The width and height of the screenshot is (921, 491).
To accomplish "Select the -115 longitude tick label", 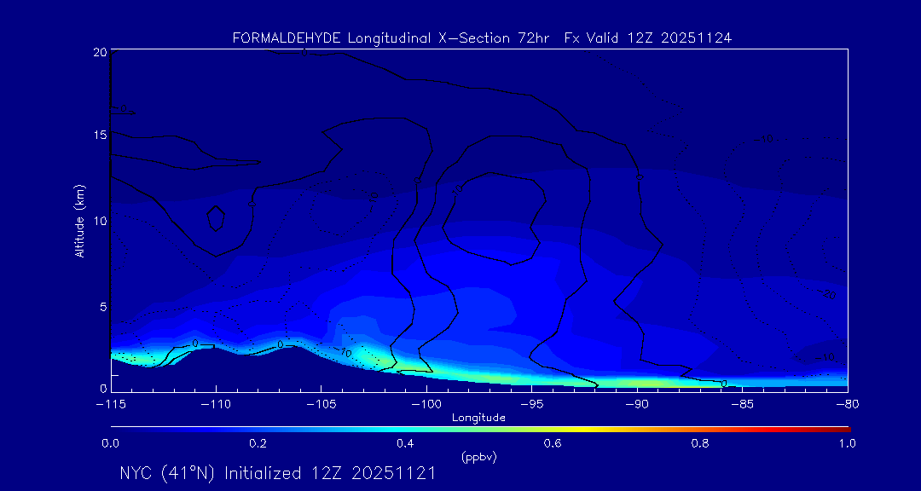I will pos(110,403).
